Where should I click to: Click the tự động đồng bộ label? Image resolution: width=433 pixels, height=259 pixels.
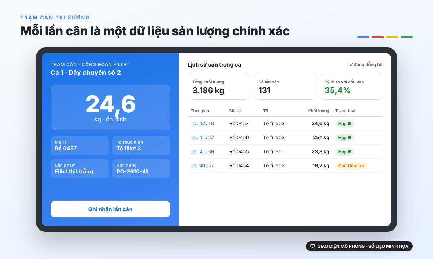click(365, 65)
